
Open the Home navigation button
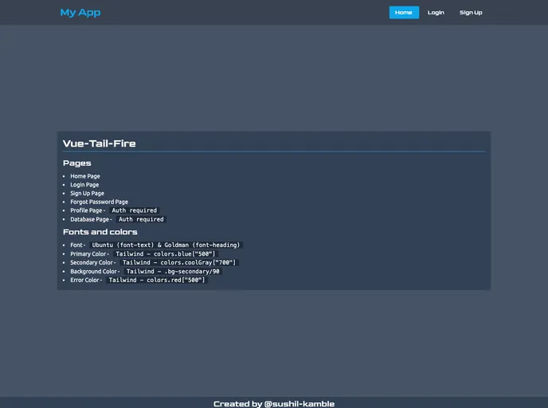tap(404, 13)
